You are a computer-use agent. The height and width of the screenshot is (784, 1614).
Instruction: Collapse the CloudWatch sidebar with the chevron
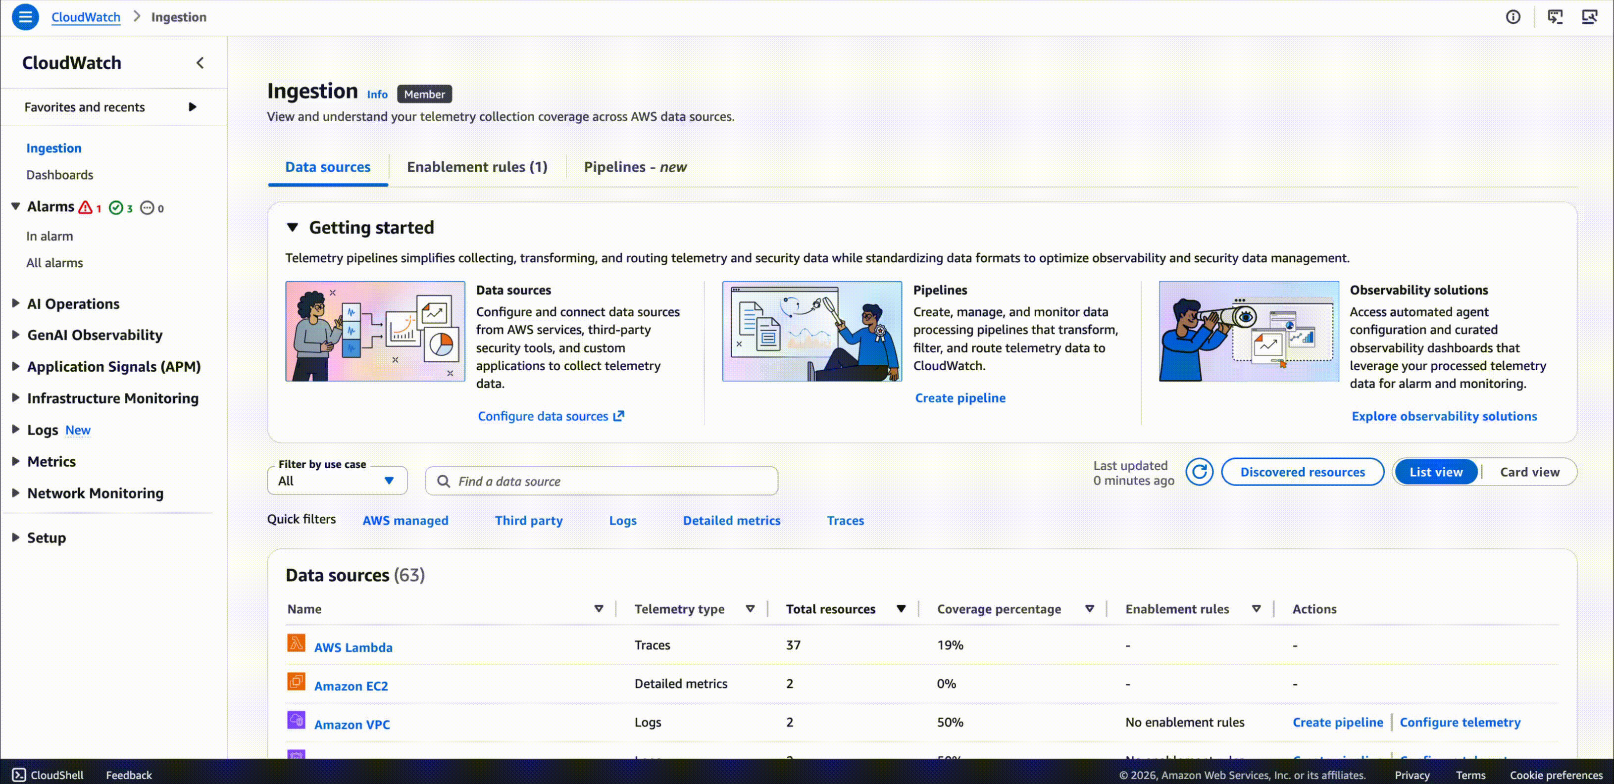200,63
